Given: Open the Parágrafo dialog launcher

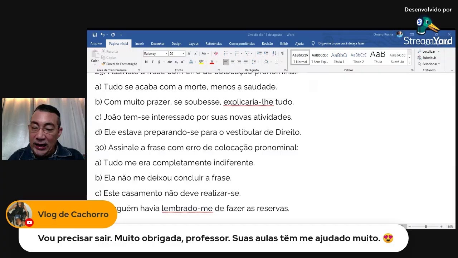Looking at the screenshot, I should point(285,70).
